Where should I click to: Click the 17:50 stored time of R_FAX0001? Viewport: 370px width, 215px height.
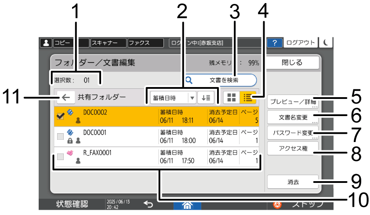(x=188, y=161)
